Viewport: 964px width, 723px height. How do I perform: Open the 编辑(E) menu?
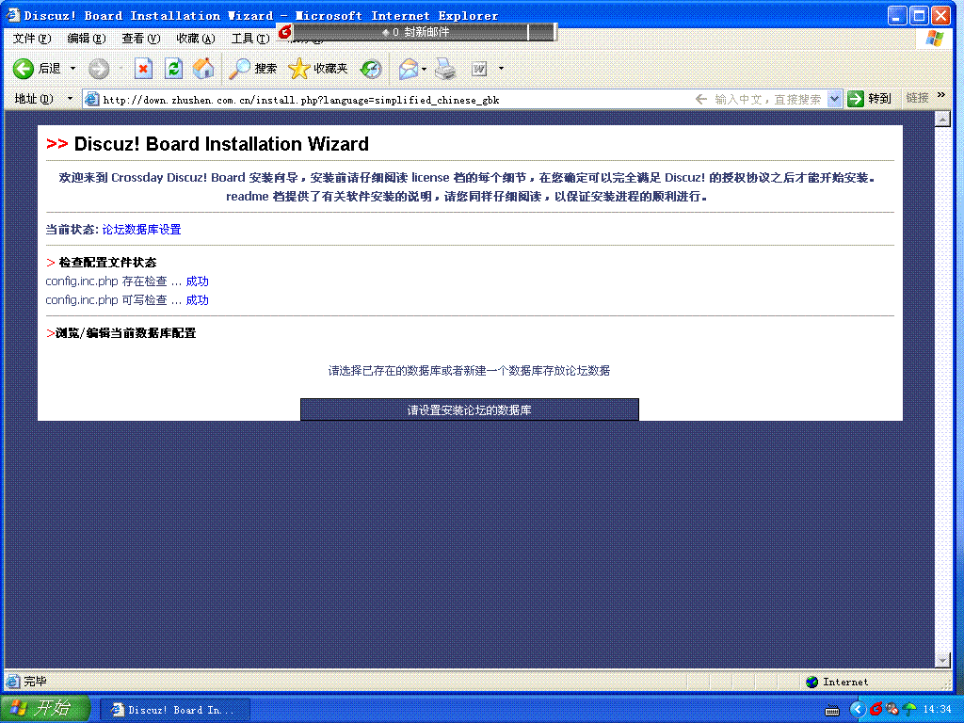(x=86, y=38)
